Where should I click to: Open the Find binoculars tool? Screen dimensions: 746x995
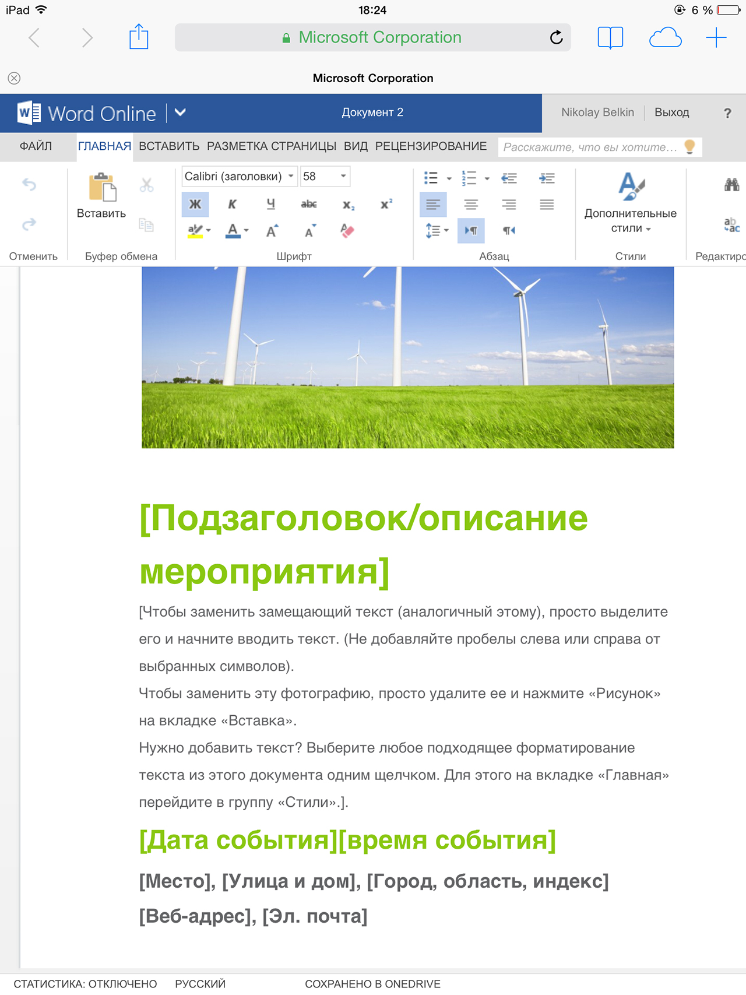[x=731, y=185]
